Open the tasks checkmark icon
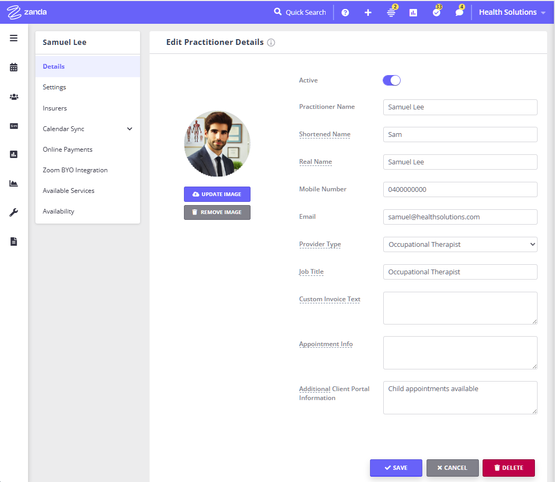This screenshot has height=482, width=555. point(436,13)
